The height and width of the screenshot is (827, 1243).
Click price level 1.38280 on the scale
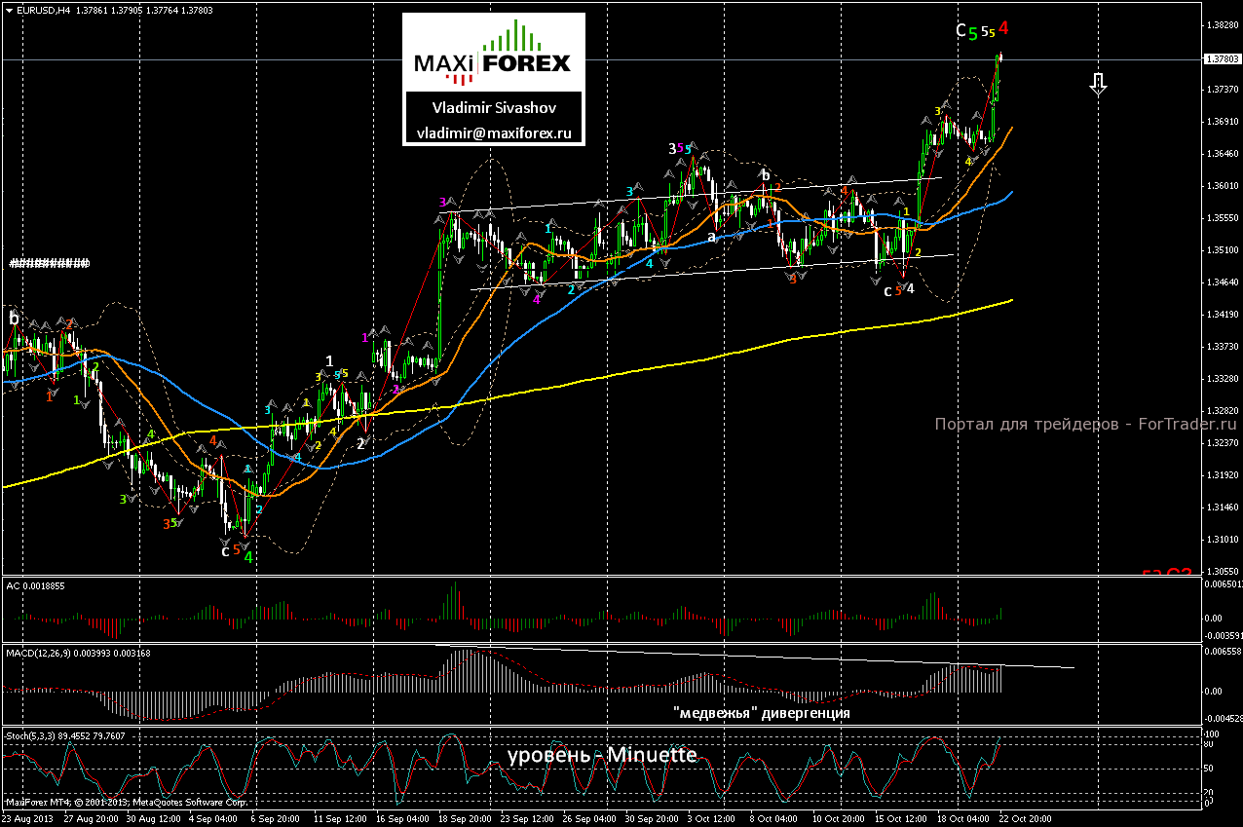coord(1222,24)
